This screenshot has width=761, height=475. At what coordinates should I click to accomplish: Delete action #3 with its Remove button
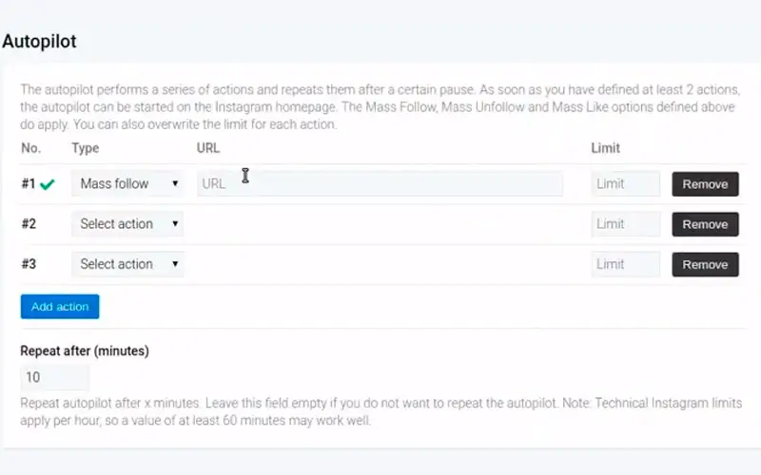(705, 264)
